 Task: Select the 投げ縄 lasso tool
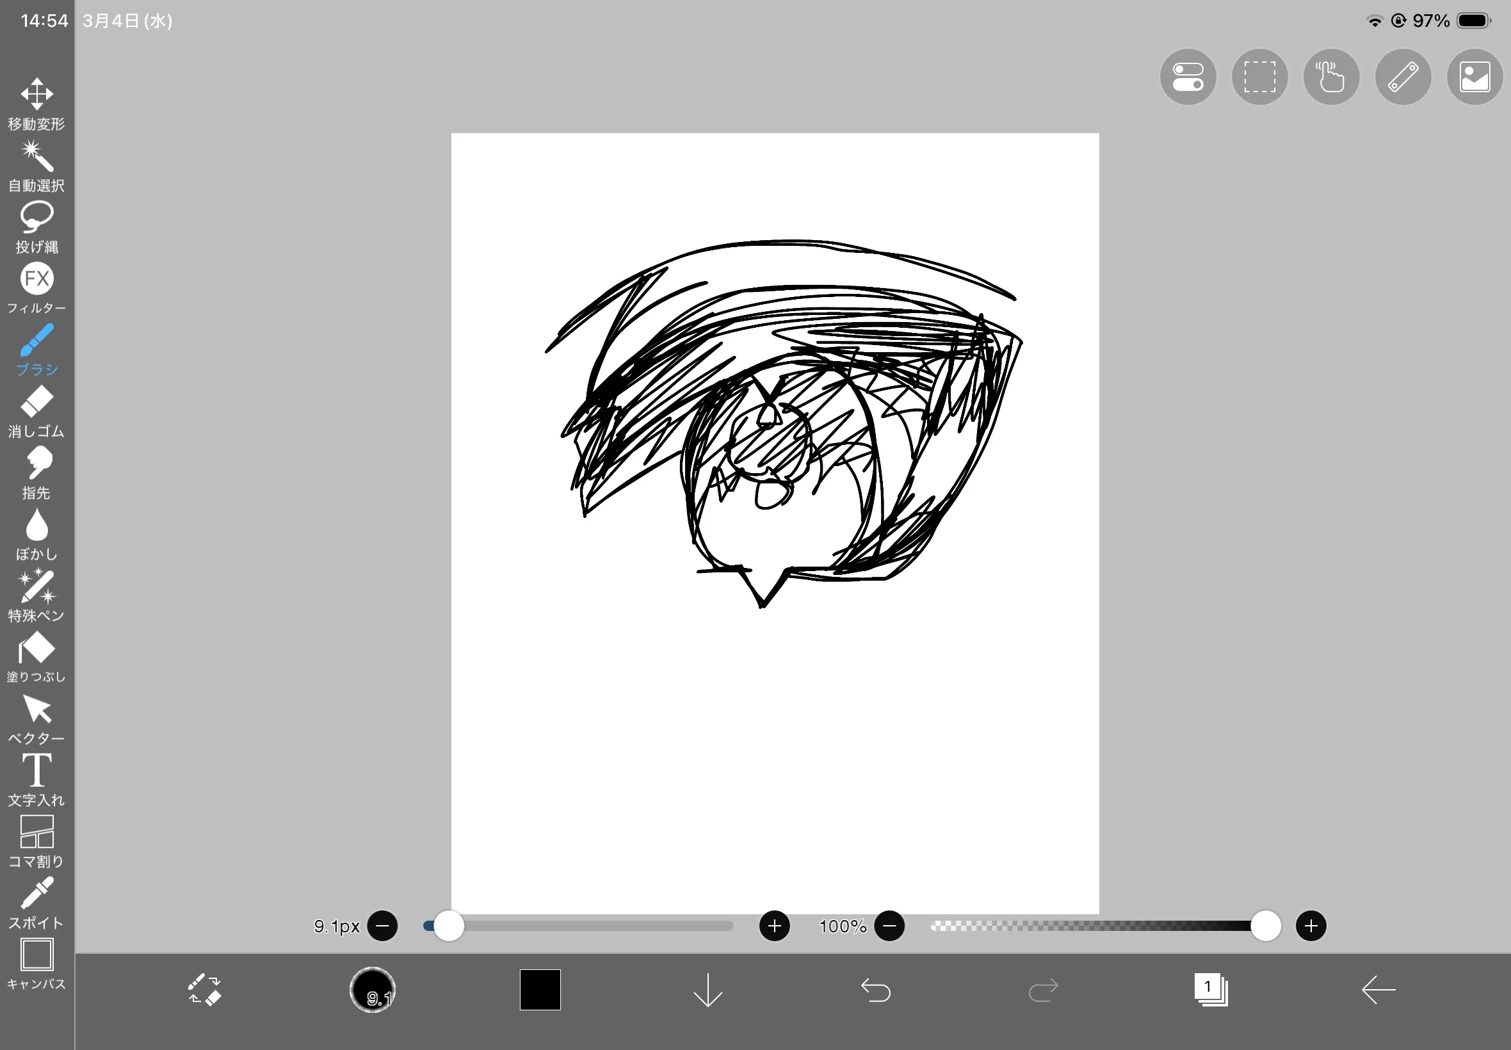coord(37,227)
